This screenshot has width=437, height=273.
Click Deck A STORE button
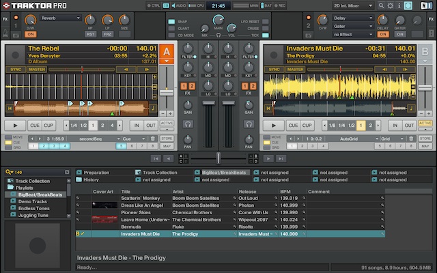(167, 139)
